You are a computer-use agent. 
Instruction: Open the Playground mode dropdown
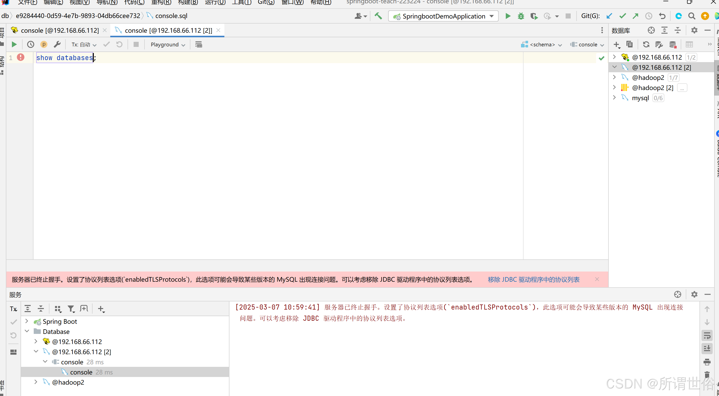click(x=168, y=45)
